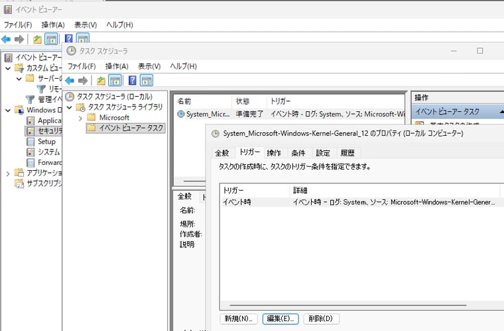Switch to 操作 tab in properties dialog
This screenshot has height=331, width=504.
(274, 153)
